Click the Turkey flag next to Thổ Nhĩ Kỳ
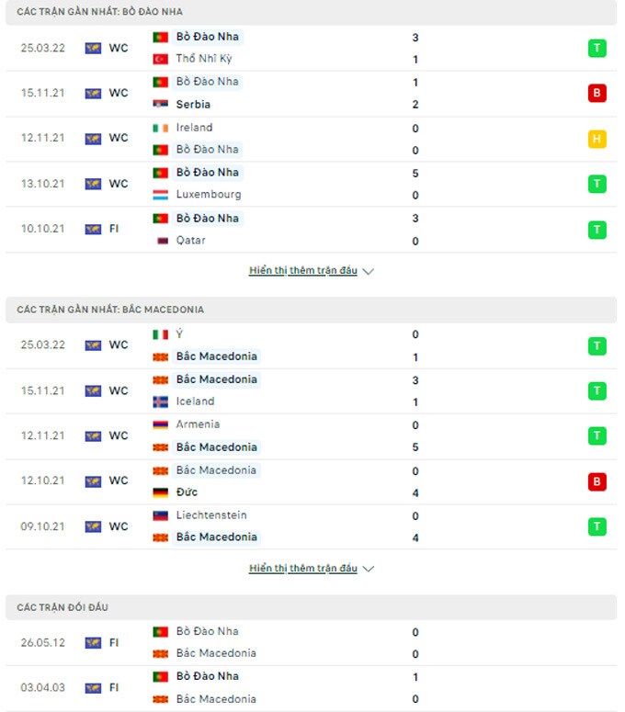The image size is (625, 712). pyautogui.click(x=160, y=59)
